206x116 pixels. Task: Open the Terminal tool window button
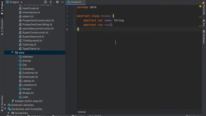pos(78,115)
